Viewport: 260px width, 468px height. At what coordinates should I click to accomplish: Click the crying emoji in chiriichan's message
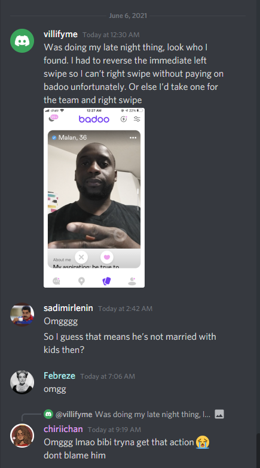coord(203,442)
